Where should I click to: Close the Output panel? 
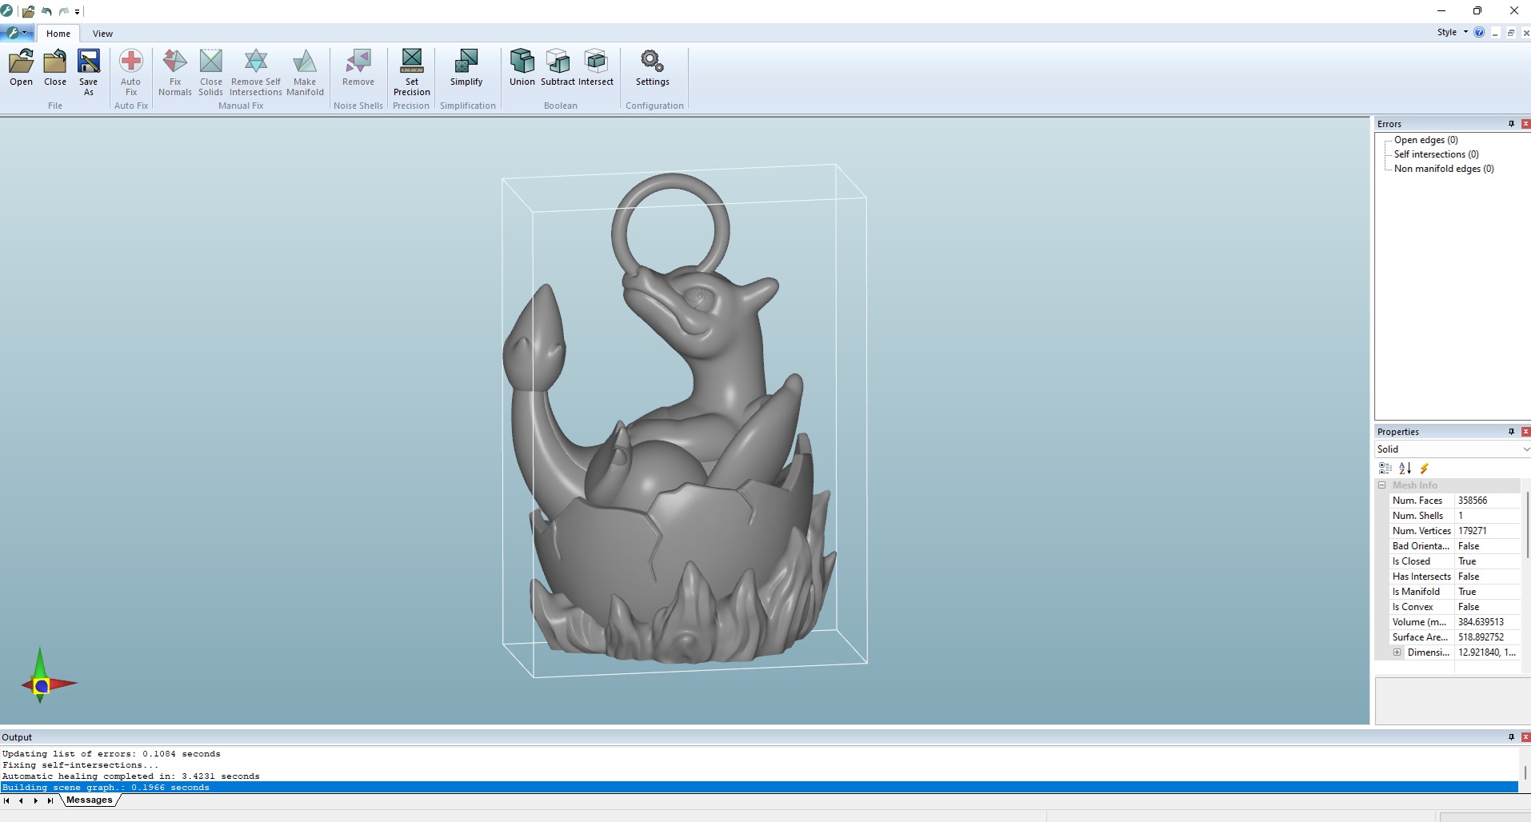[x=1525, y=737]
